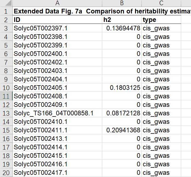Select cell with value 0.13694478
The image size is (191, 177).
click(122, 28)
